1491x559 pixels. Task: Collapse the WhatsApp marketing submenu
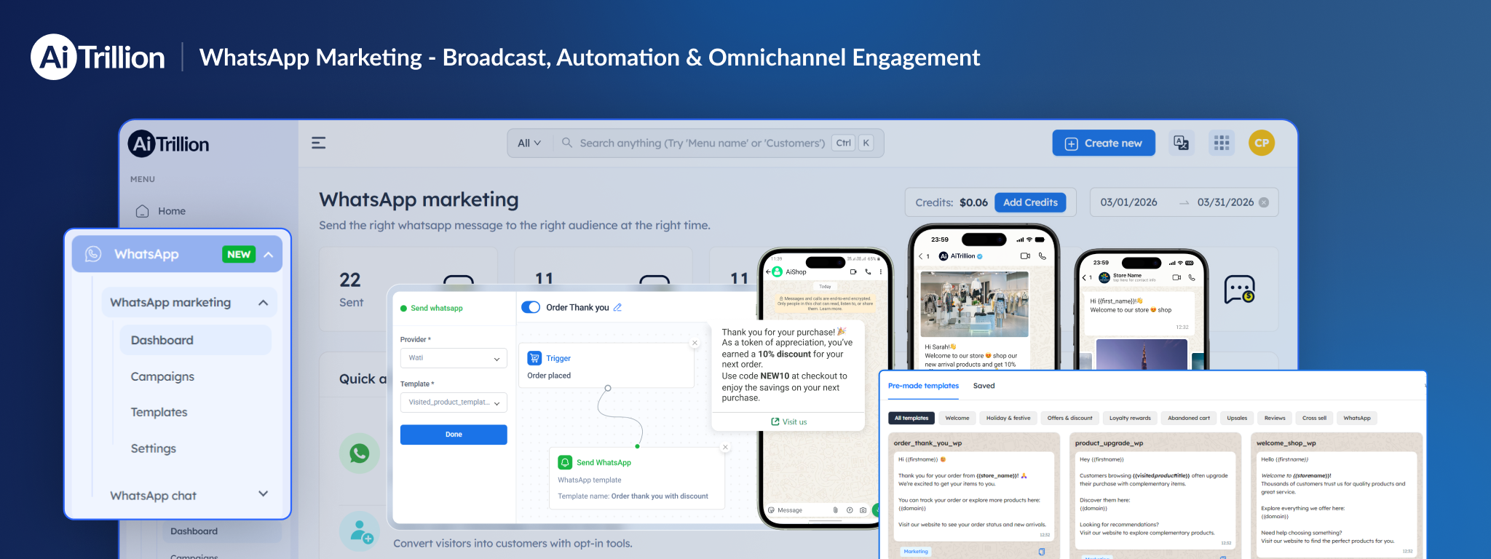(x=264, y=303)
